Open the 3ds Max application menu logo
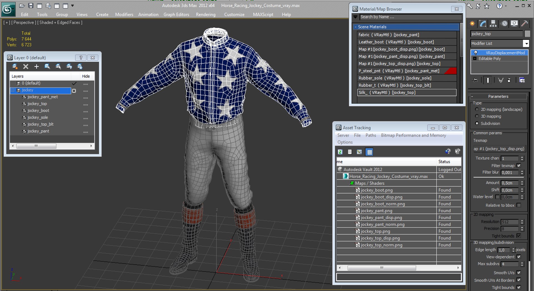Viewport: 534px width, 291px height. (8, 9)
